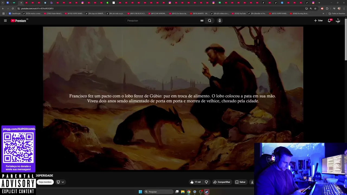
Task: Dislike the video with thumbs-down
Action: coord(206,182)
